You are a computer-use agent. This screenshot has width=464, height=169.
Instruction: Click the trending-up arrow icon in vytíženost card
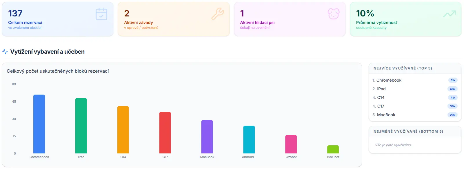tap(450, 14)
